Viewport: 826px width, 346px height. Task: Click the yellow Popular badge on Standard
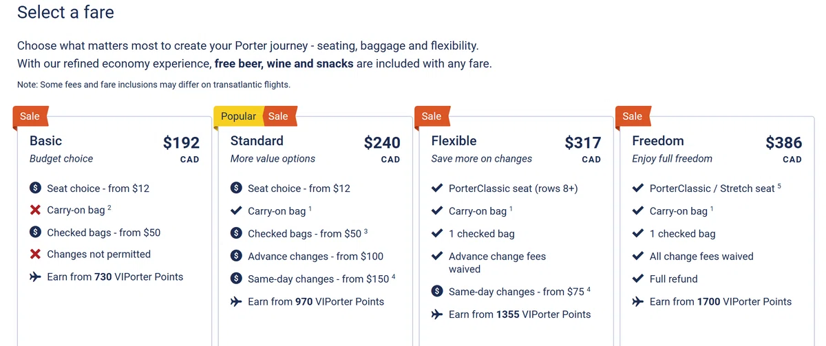pos(238,116)
